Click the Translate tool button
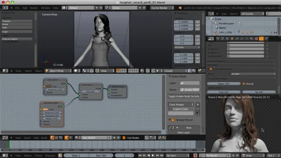The height and width of the screenshot is (158, 281). [x=17, y=21]
